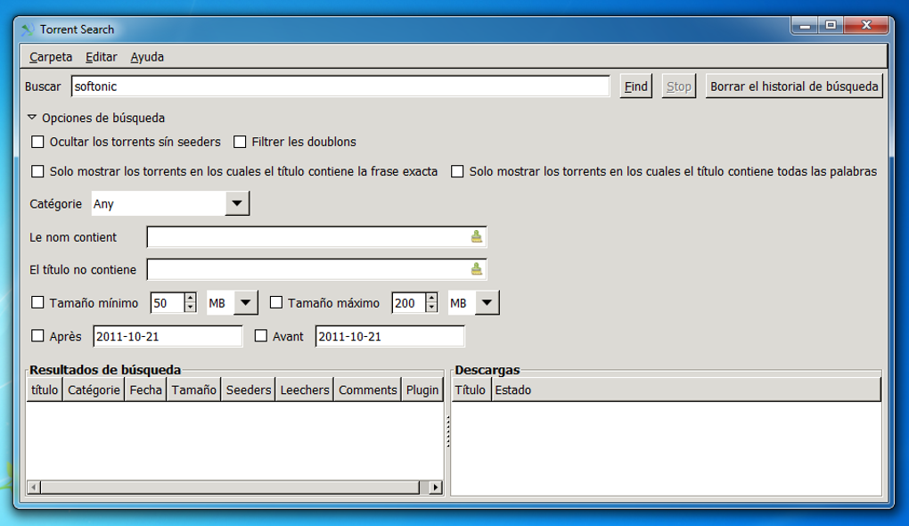Sort results by 'Leechers' column header

click(x=305, y=390)
